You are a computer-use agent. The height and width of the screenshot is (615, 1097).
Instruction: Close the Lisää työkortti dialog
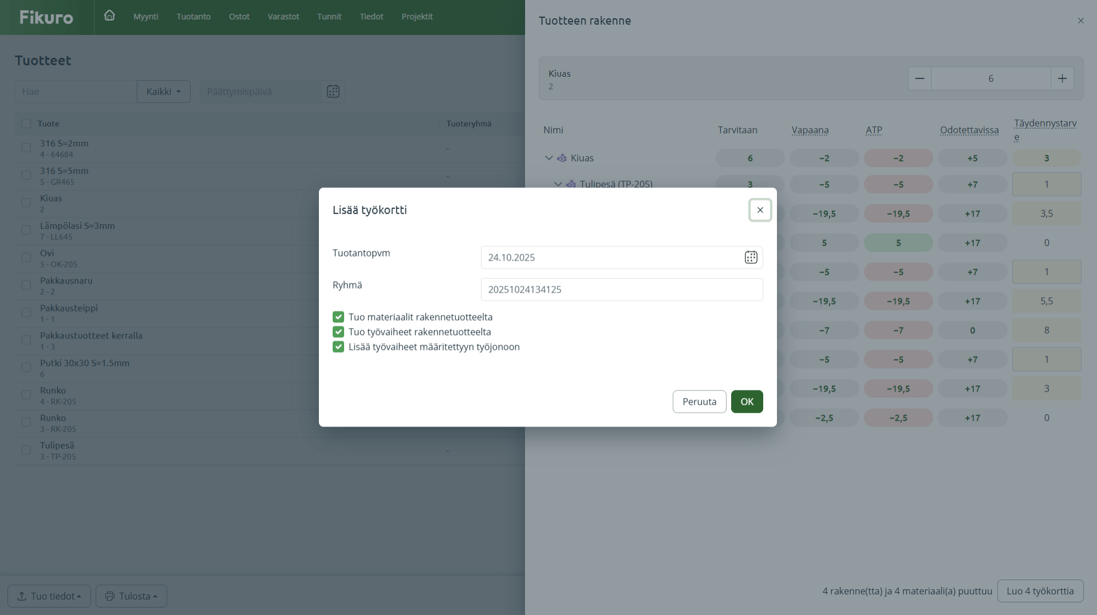coord(760,210)
